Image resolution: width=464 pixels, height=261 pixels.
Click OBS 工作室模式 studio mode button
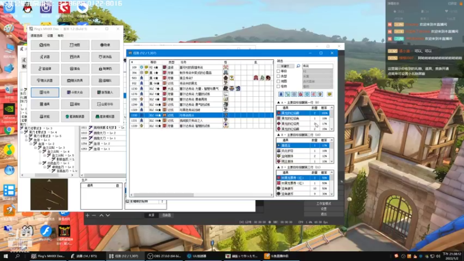point(324,204)
